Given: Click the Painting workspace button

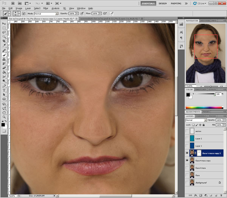Looking at the screenshot, I should tap(177, 3).
